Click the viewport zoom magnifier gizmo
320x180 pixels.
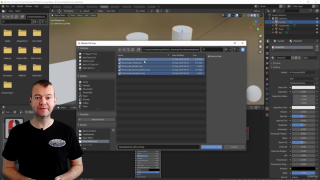(260, 36)
